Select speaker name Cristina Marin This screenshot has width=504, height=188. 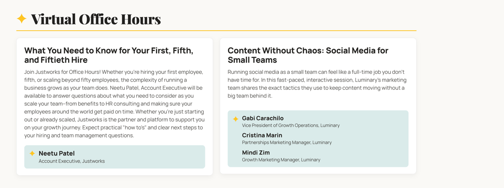click(262, 135)
